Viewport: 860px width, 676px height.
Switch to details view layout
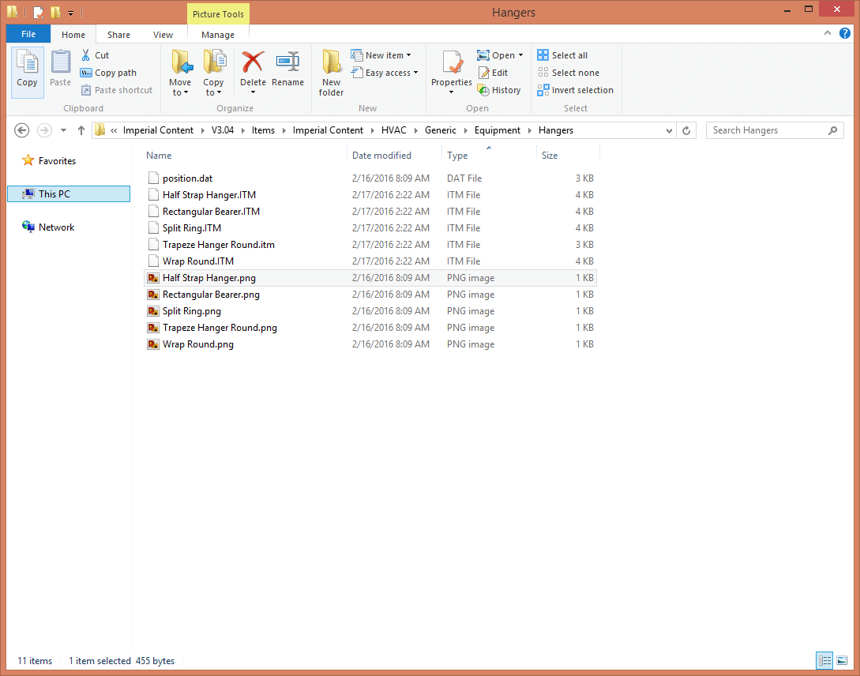[824, 660]
